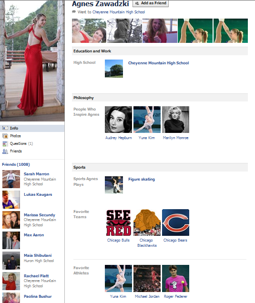Viewport: 255px width, 303px height.
Task: Click Maia Shibutani's friend thumbnail
Action: click(11, 261)
